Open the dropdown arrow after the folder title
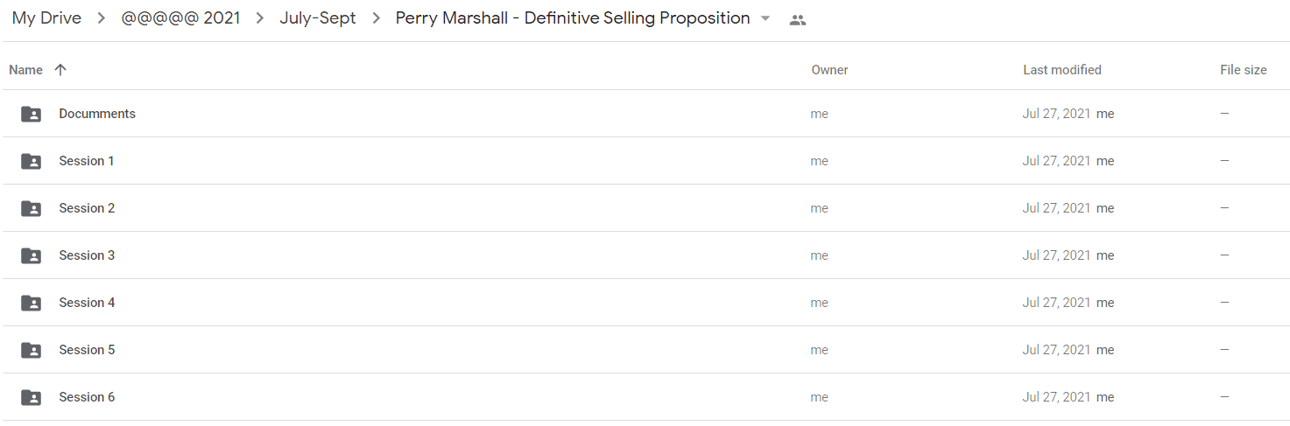 765,19
